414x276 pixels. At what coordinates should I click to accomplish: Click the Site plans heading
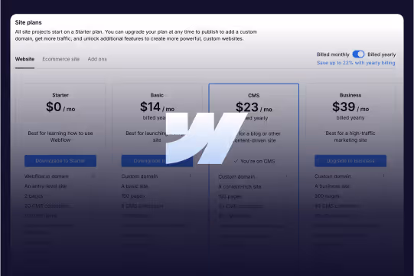28,22
